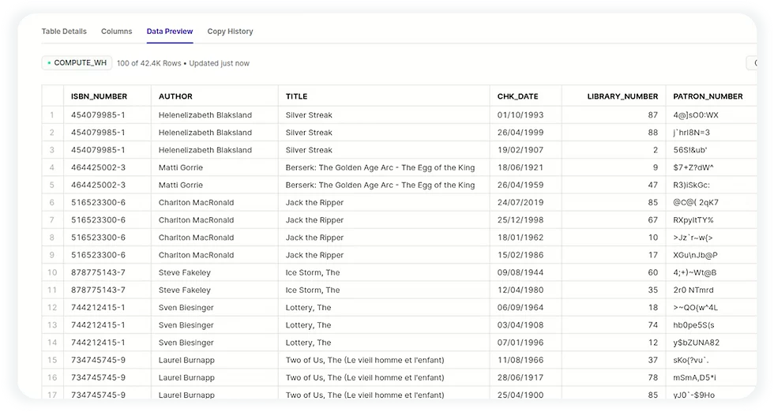Click author Matti Gorrie in row 4

pyautogui.click(x=181, y=167)
